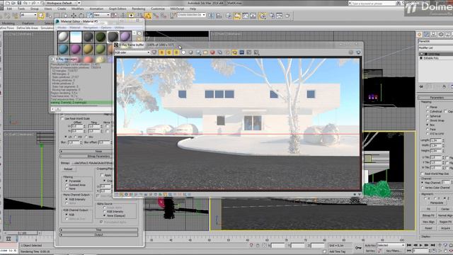Select the lavender sample sphere in Material Editor
The height and width of the screenshot is (255, 453).
click(125, 37)
